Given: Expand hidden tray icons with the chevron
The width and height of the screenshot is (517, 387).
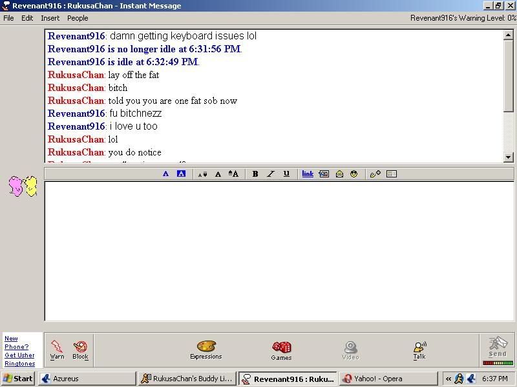Looking at the screenshot, I should (x=448, y=379).
